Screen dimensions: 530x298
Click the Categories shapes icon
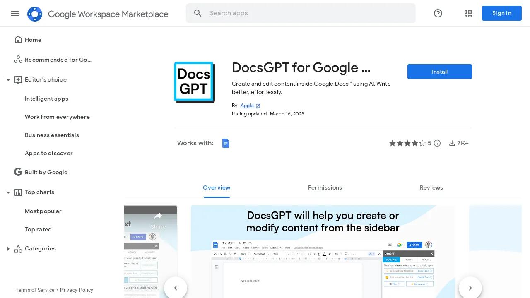point(18,249)
